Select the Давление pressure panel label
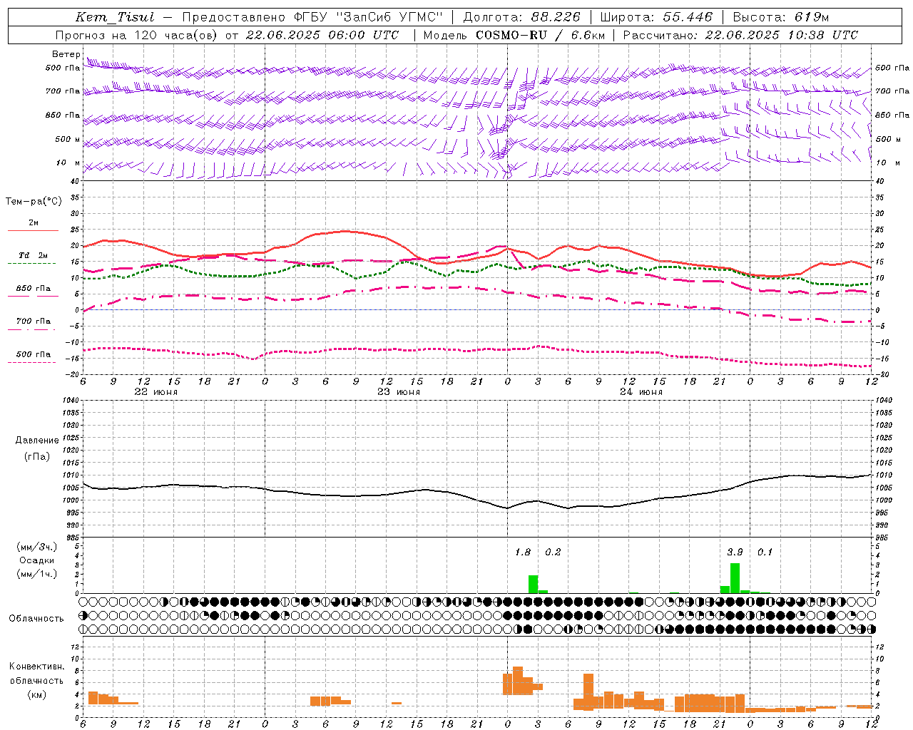This screenshot has height=730, width=913. click(x=36, y=441)
